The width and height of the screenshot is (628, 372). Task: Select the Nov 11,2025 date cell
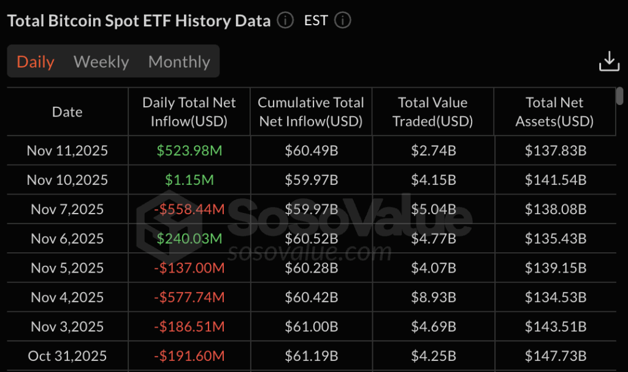(x=67, y=150)
